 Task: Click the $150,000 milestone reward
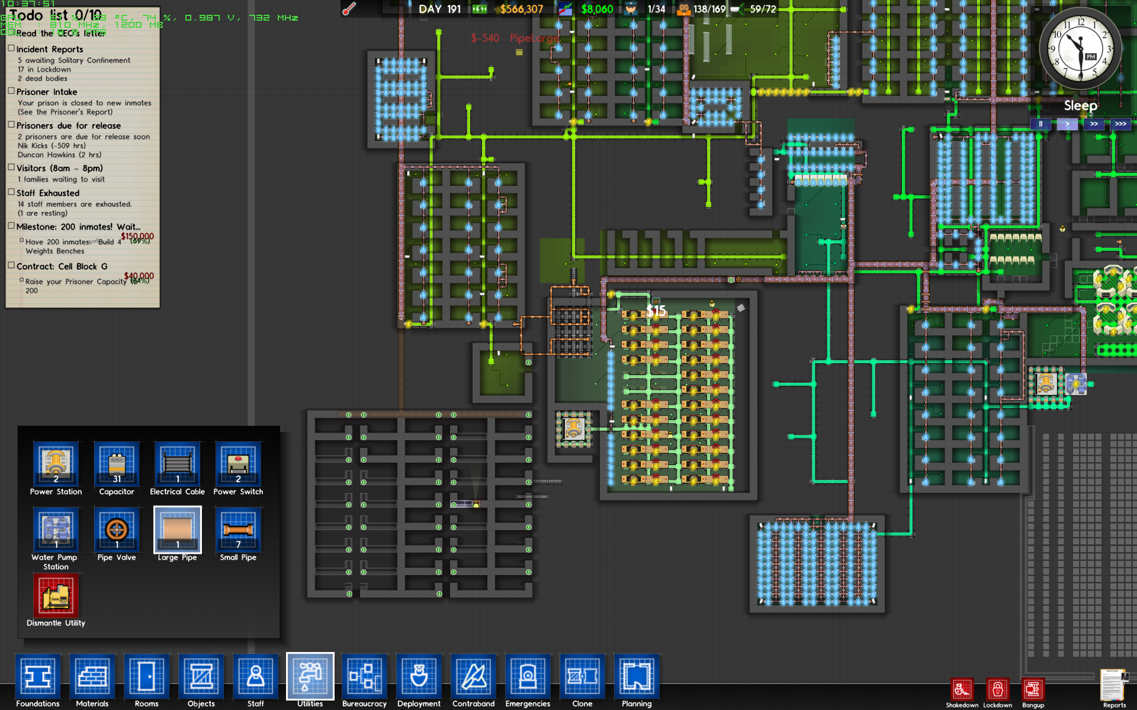tap(137, 236)
